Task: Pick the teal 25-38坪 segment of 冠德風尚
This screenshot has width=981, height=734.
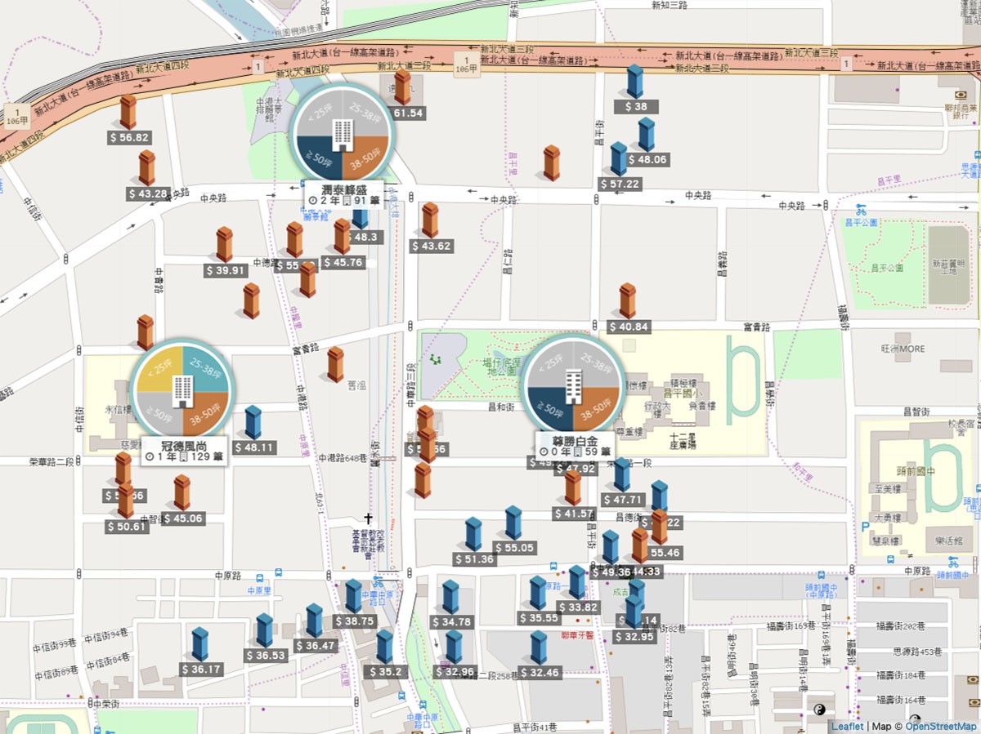Action: click(205, 369)
